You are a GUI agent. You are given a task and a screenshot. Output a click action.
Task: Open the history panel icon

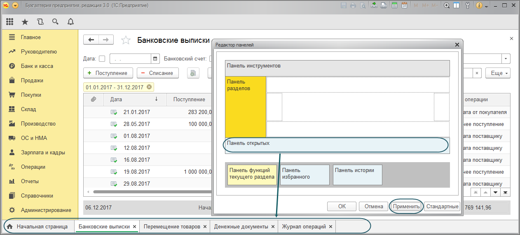coord(40,21)
